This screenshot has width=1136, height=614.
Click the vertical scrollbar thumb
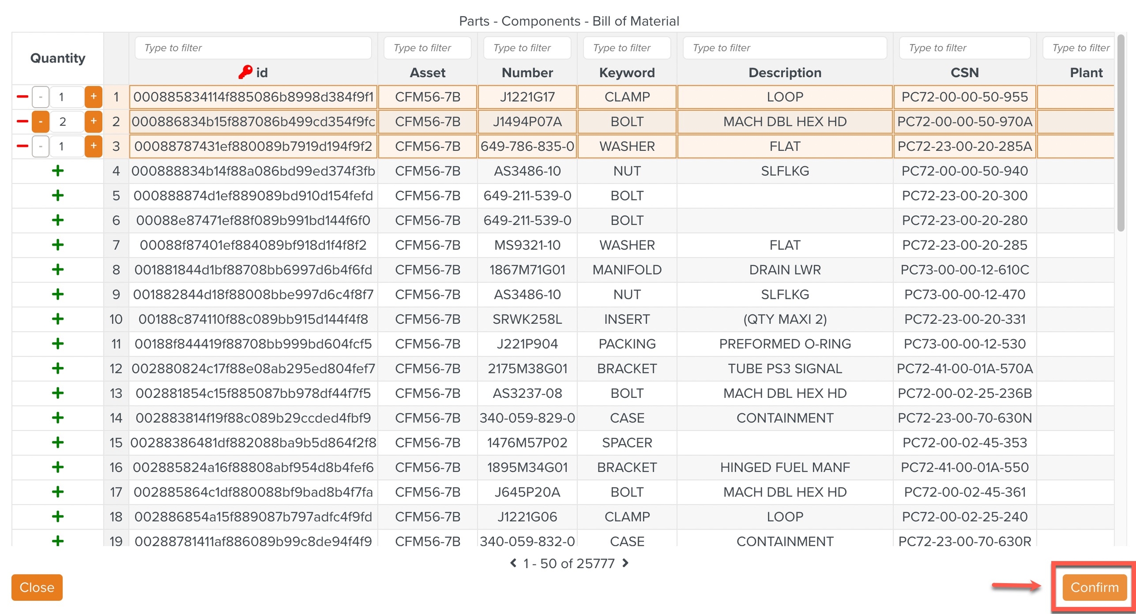click(x=1121, y=132)
